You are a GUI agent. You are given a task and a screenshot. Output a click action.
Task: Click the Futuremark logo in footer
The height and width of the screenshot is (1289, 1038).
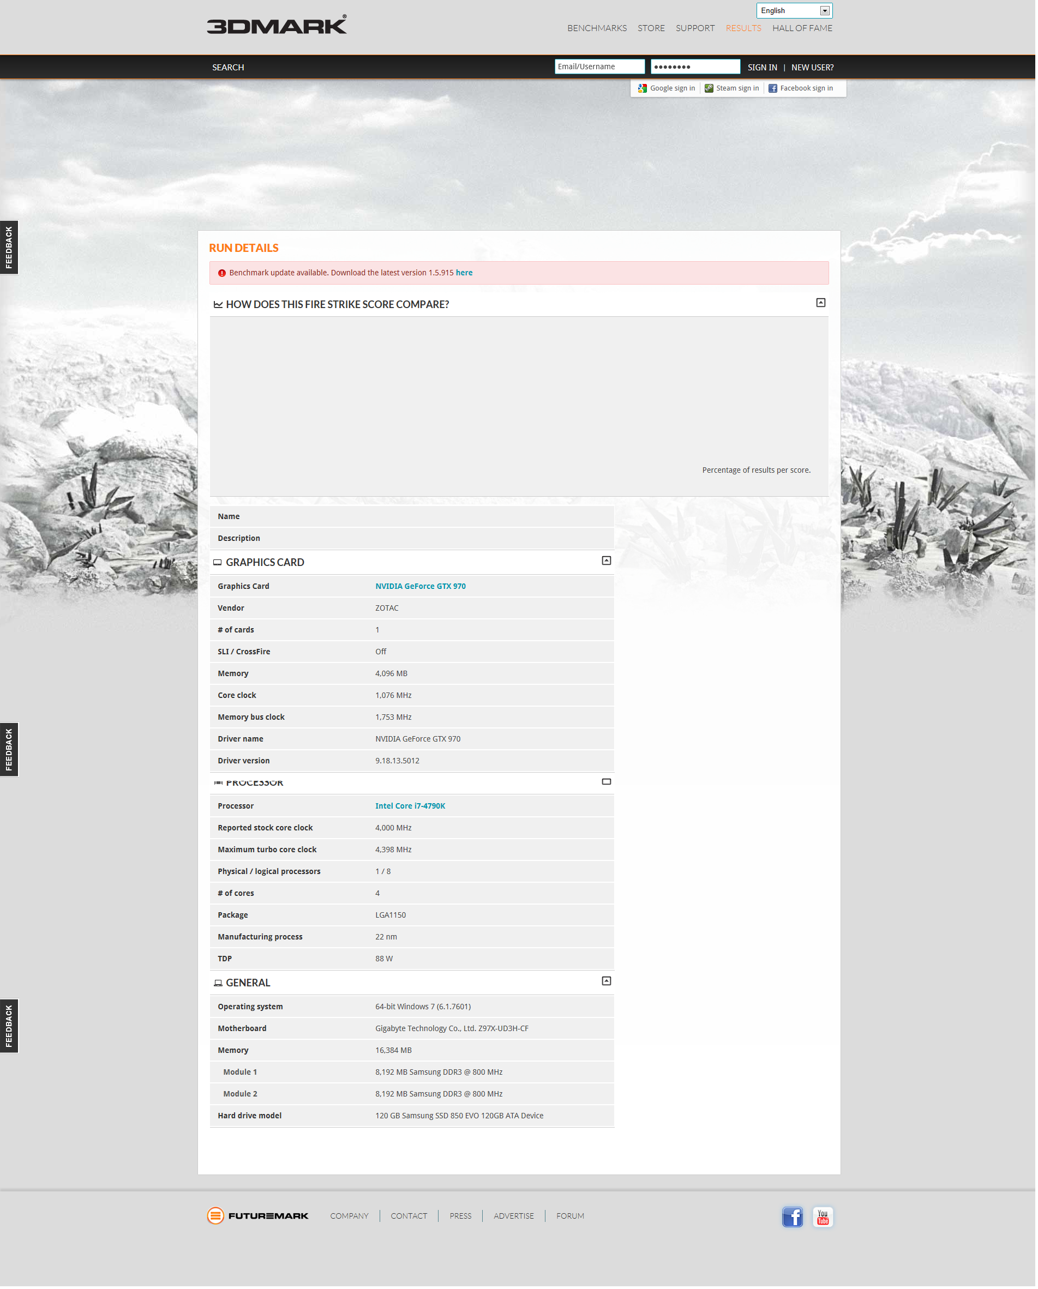coord(257,1215)
